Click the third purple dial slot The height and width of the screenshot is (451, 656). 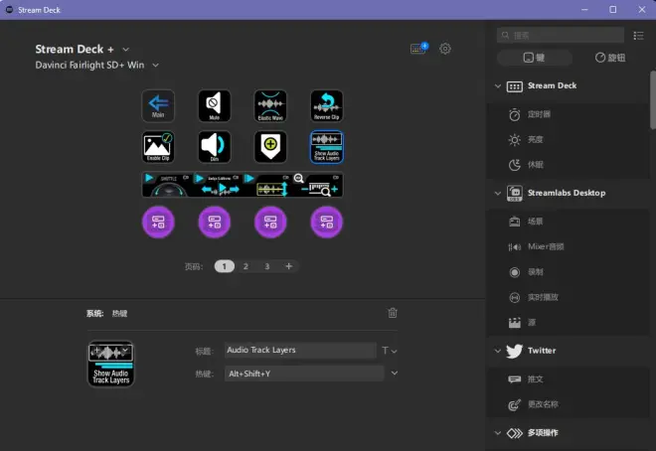click(x=270, y=222)
